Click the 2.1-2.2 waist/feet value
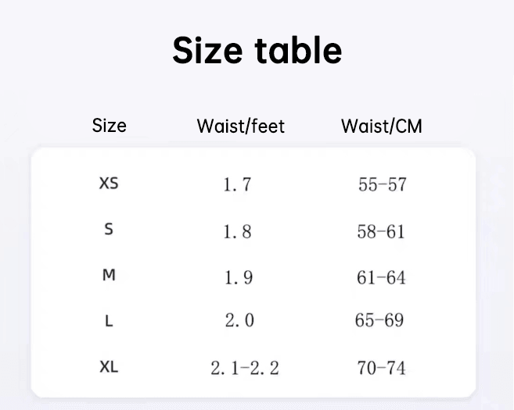Image resolution: width=514 pixels, height=410 pixels. pos(244,368)
